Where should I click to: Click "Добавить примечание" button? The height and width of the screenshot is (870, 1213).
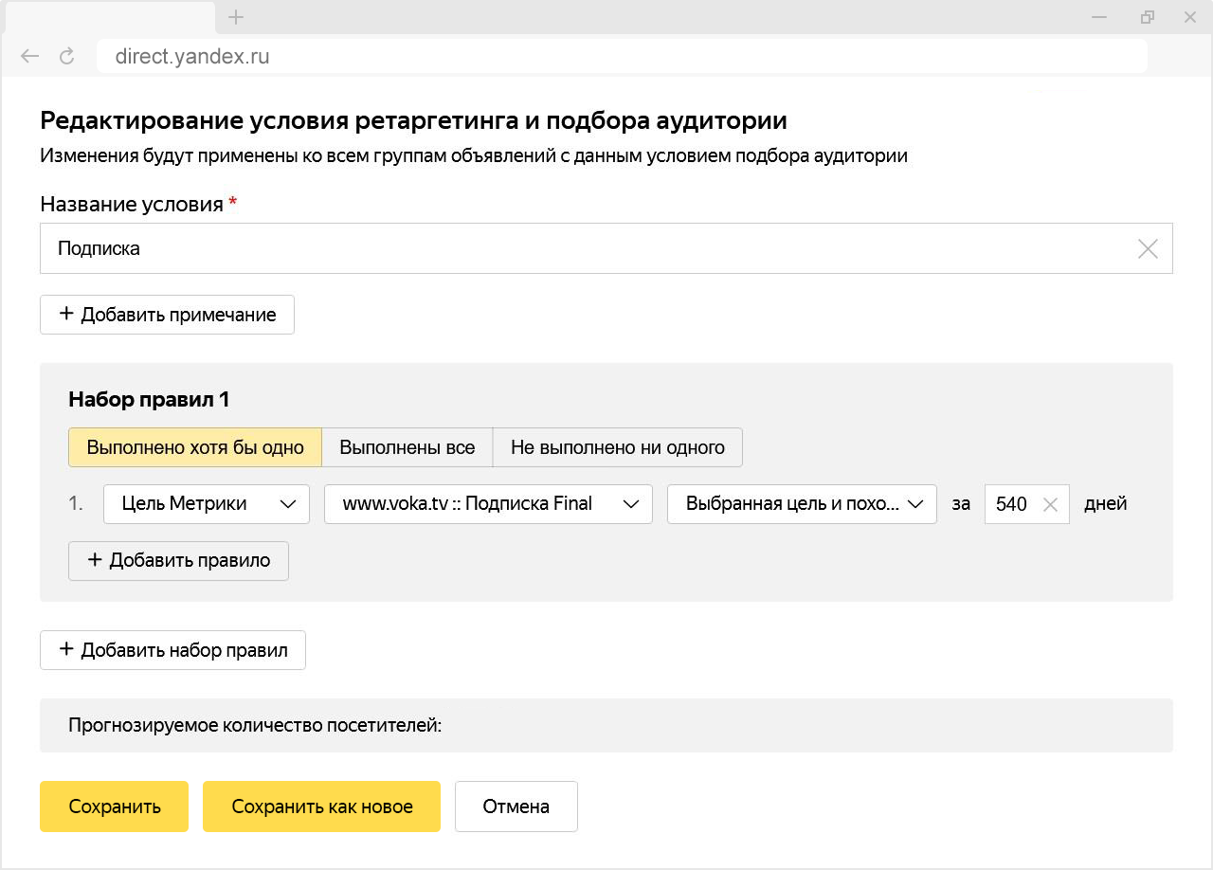(x=167, y=315)
